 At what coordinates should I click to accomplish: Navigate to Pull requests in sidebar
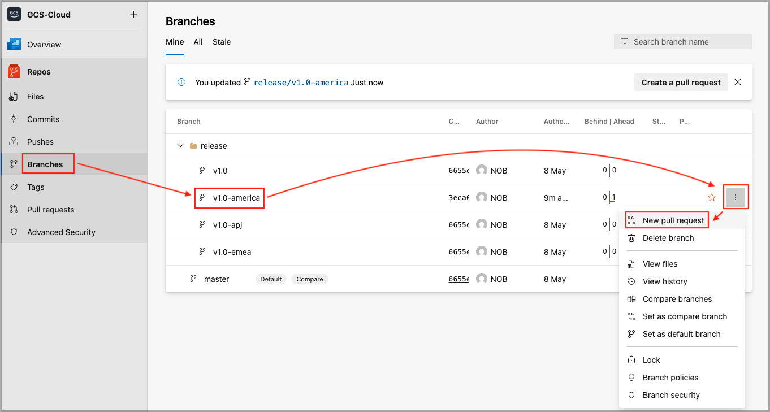(50, 210)
